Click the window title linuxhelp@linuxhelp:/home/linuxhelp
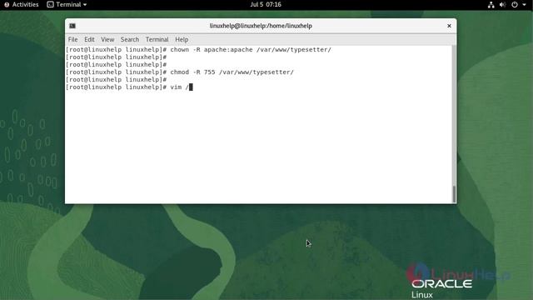Image resolution: width=533 pixels, height=300 pixels. point(261,26)
